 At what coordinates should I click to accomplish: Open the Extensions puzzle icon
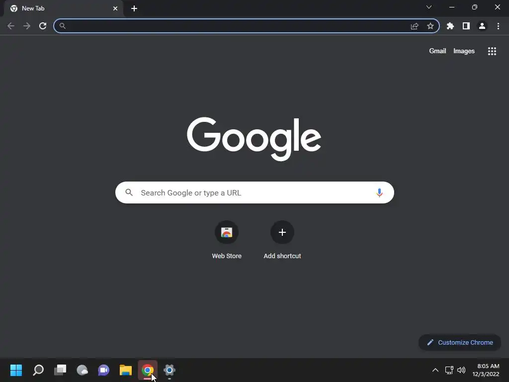[x=450, y=26]
